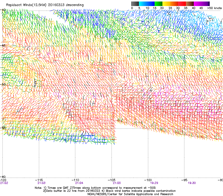
Task: Click the '>50 knots' legend label
Action: [x=214, y=8]
